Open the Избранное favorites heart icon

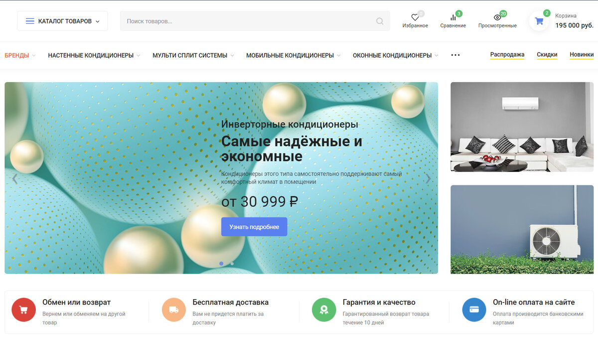tap(415, 17)
